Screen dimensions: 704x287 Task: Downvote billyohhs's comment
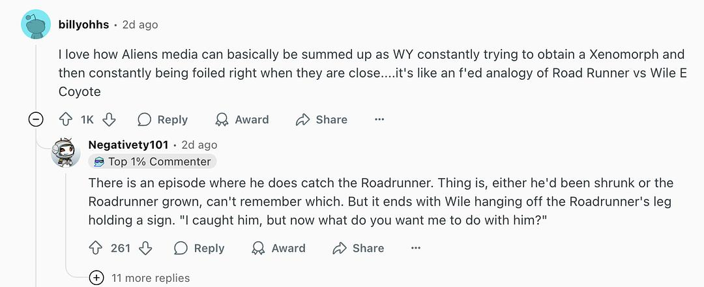click(x=110, y=119)
